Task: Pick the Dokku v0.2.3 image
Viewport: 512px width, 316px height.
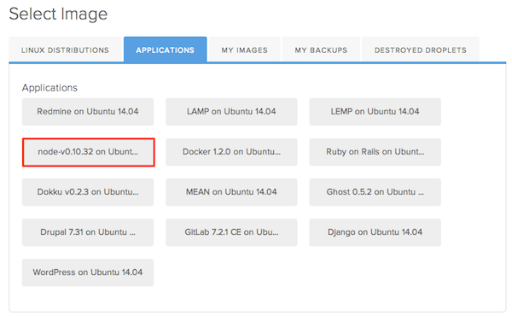Action: tap(88, 192)
